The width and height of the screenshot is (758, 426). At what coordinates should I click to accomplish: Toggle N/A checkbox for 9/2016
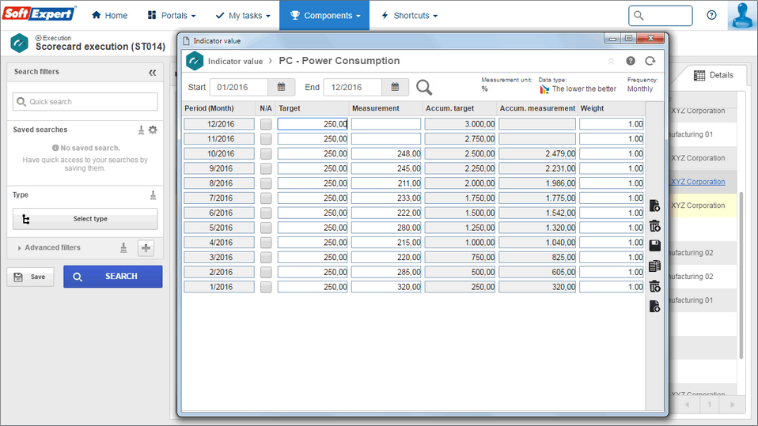tap(266, 168)
